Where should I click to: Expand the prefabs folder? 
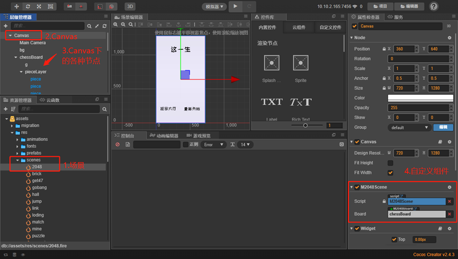17,153
